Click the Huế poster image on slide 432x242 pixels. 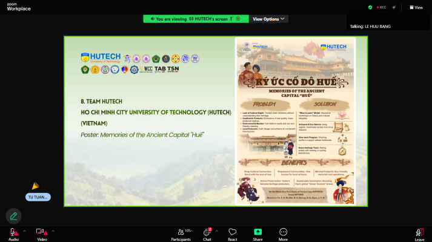click(x=295, y=121)
